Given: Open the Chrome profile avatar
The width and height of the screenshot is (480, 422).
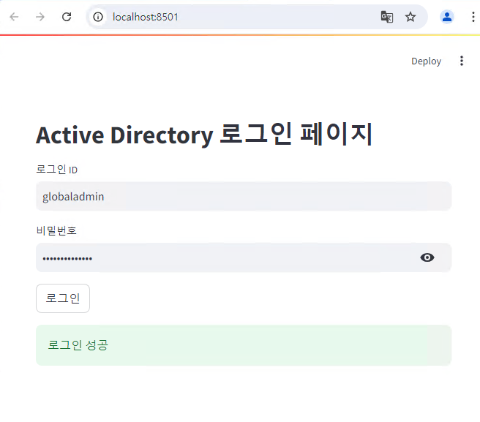Looking at the screenshot, I should tap(446, 17).
